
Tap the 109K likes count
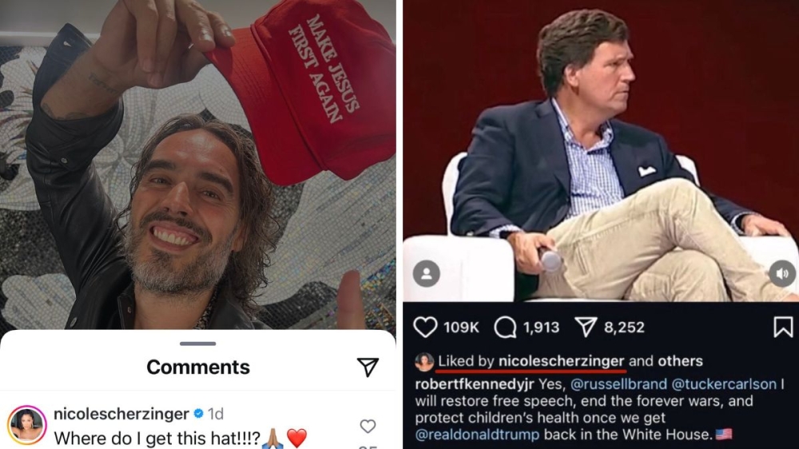click(461, 328)
